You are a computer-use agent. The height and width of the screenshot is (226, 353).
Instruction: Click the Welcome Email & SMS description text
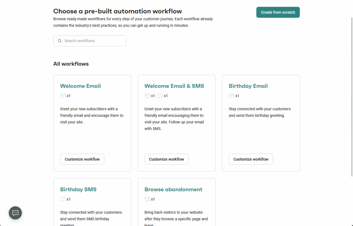point(174,119)
